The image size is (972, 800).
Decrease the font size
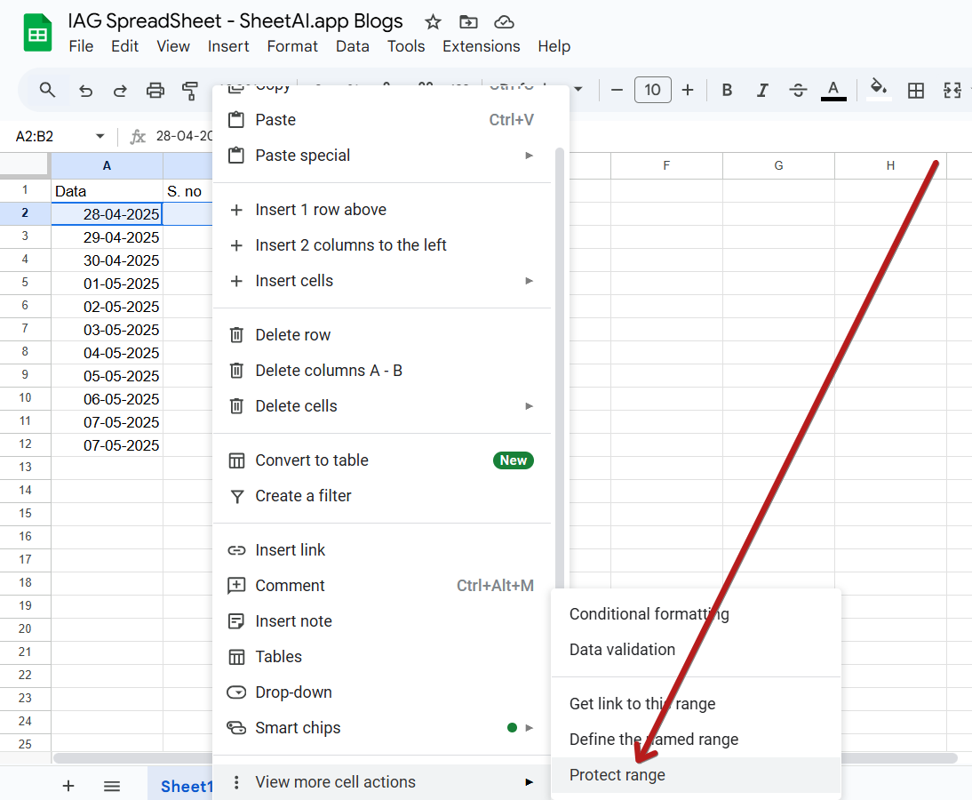click(617, 91)
